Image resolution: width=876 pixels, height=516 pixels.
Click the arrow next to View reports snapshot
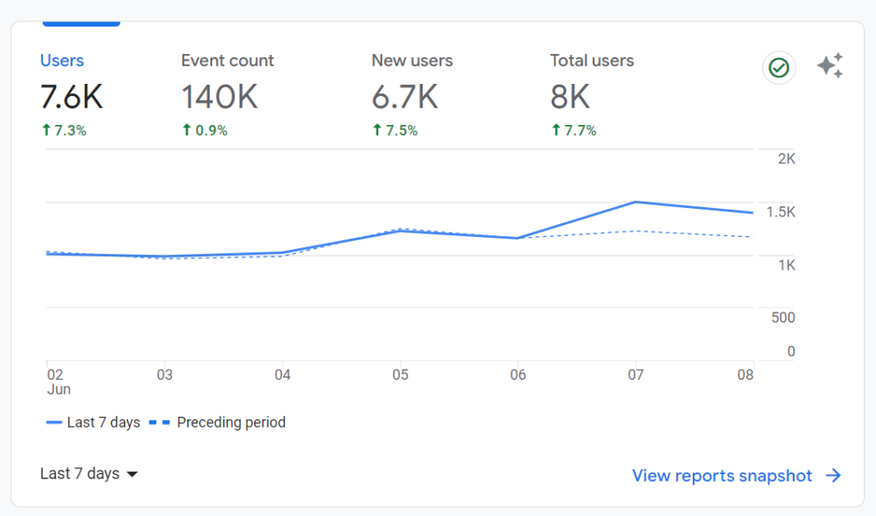pyautogui.click(x=833, y=476)
